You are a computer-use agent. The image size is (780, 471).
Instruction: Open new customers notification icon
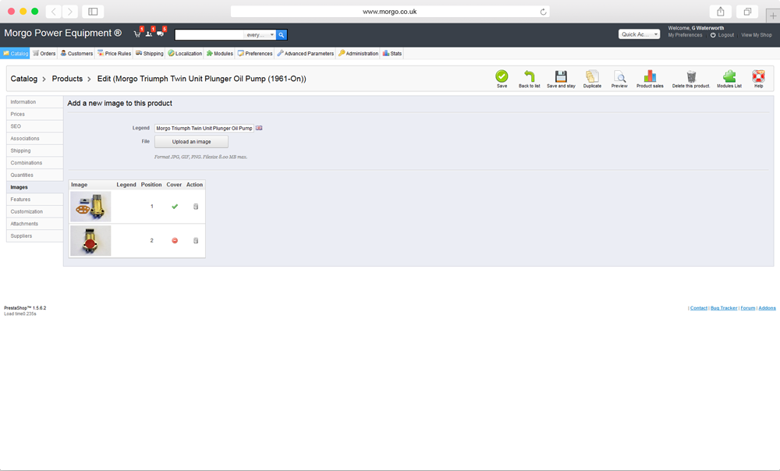[149, 34]
